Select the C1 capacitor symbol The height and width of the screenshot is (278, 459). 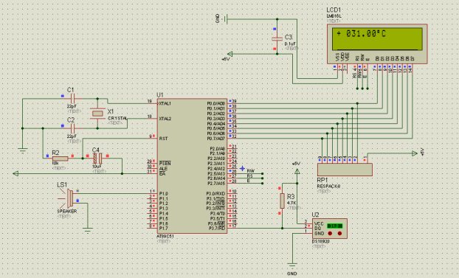(73, 99)
